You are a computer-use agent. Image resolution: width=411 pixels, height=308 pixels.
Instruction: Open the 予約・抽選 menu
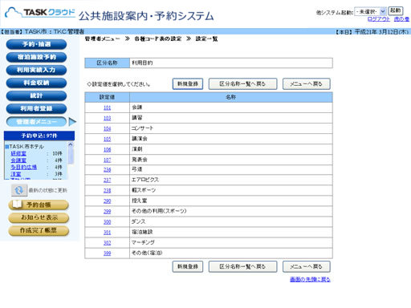36,44
